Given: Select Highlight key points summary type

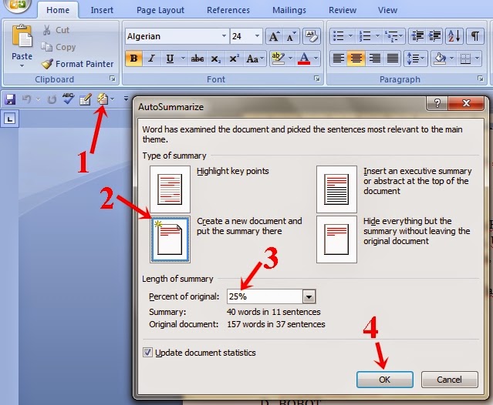Looking at the screenshot, I should 170,189.
